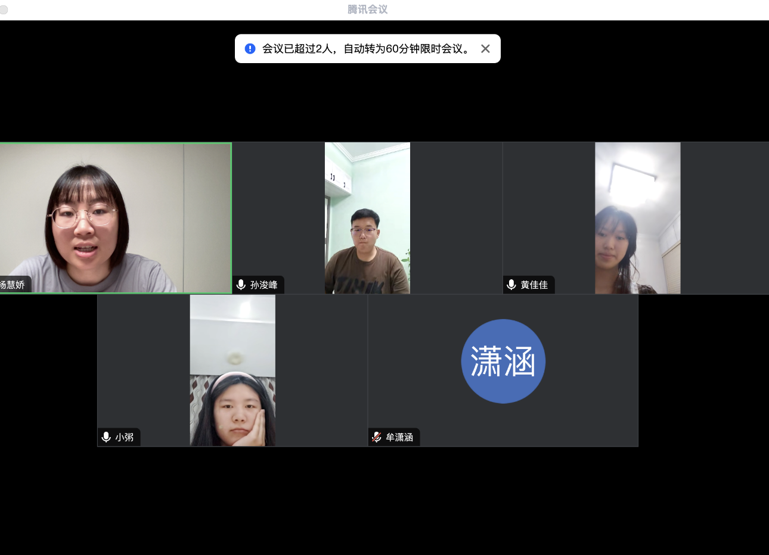
Task: Select the 杨慧娇 name label
Action: (13, 285)
